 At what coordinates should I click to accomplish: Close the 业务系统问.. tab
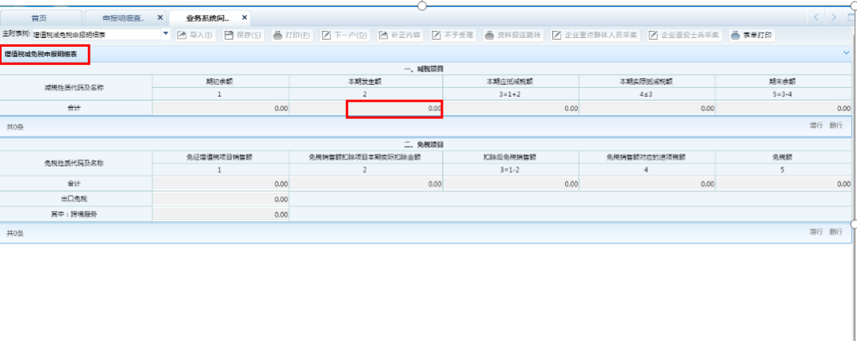(244, 17)
